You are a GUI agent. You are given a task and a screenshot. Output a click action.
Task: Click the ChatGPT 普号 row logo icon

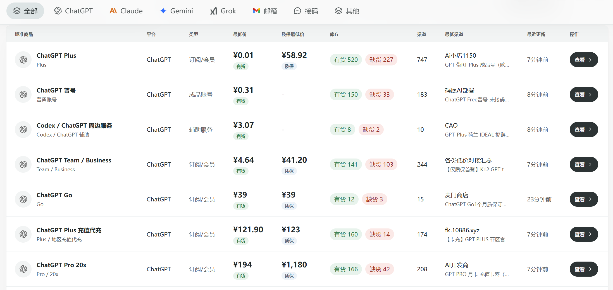point(23,94)
